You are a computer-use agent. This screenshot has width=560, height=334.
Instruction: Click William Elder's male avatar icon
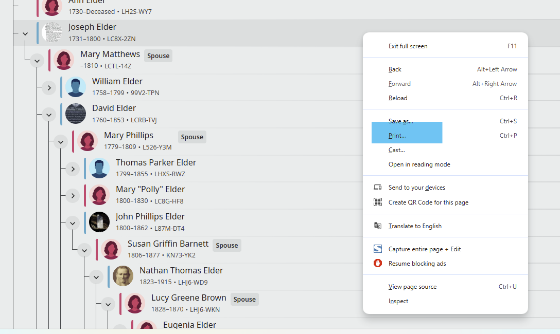(x=76, y=87)
